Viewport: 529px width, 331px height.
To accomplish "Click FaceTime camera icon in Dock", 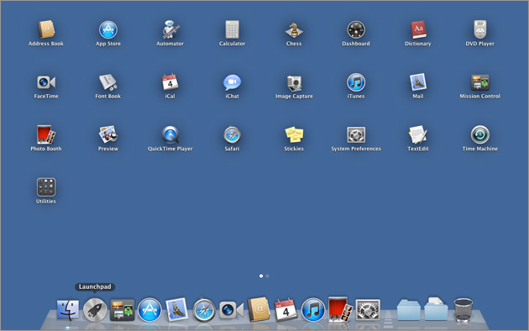I will tap(231, 310).
